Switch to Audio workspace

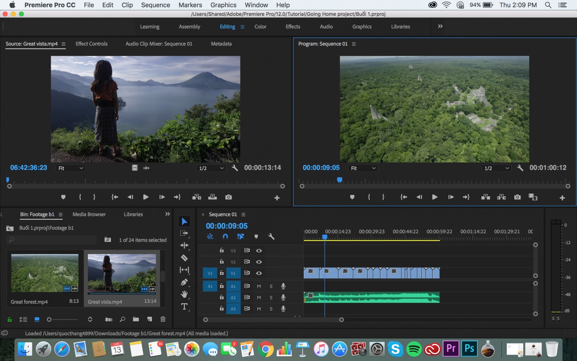click(326, 27)
